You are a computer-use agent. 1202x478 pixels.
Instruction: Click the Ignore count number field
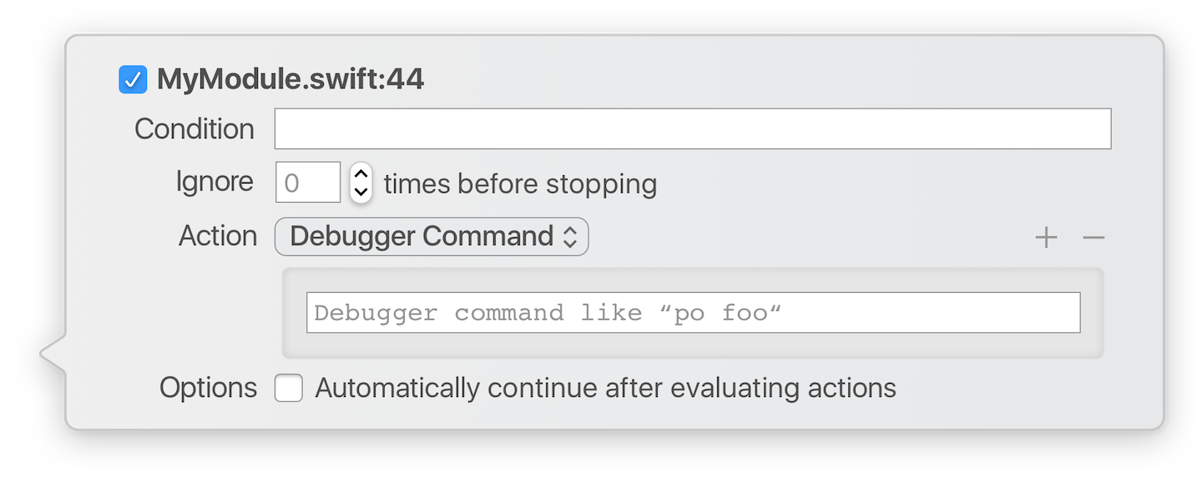pyautogui.click(x=308, y=183)
